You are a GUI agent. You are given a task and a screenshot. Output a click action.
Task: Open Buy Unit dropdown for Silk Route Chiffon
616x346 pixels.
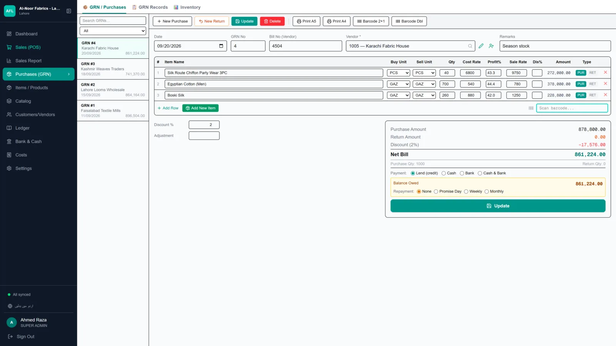pos(398,73)
